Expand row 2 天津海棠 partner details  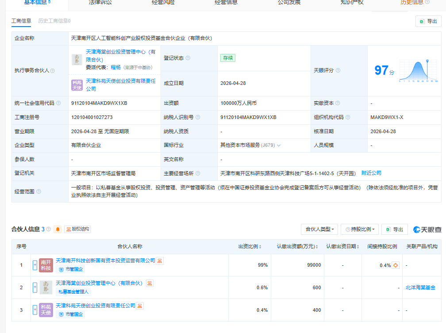pyautogui.click(x=35, y=287)
